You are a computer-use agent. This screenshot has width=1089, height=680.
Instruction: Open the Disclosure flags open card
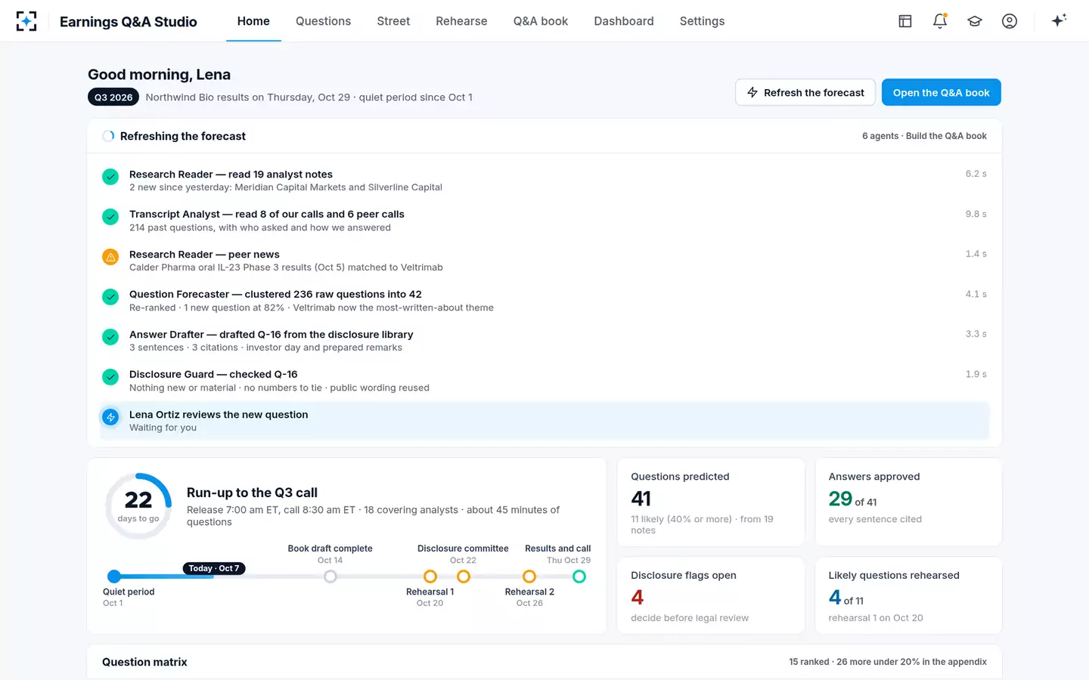pyautogui.click(x=711, y=595)
